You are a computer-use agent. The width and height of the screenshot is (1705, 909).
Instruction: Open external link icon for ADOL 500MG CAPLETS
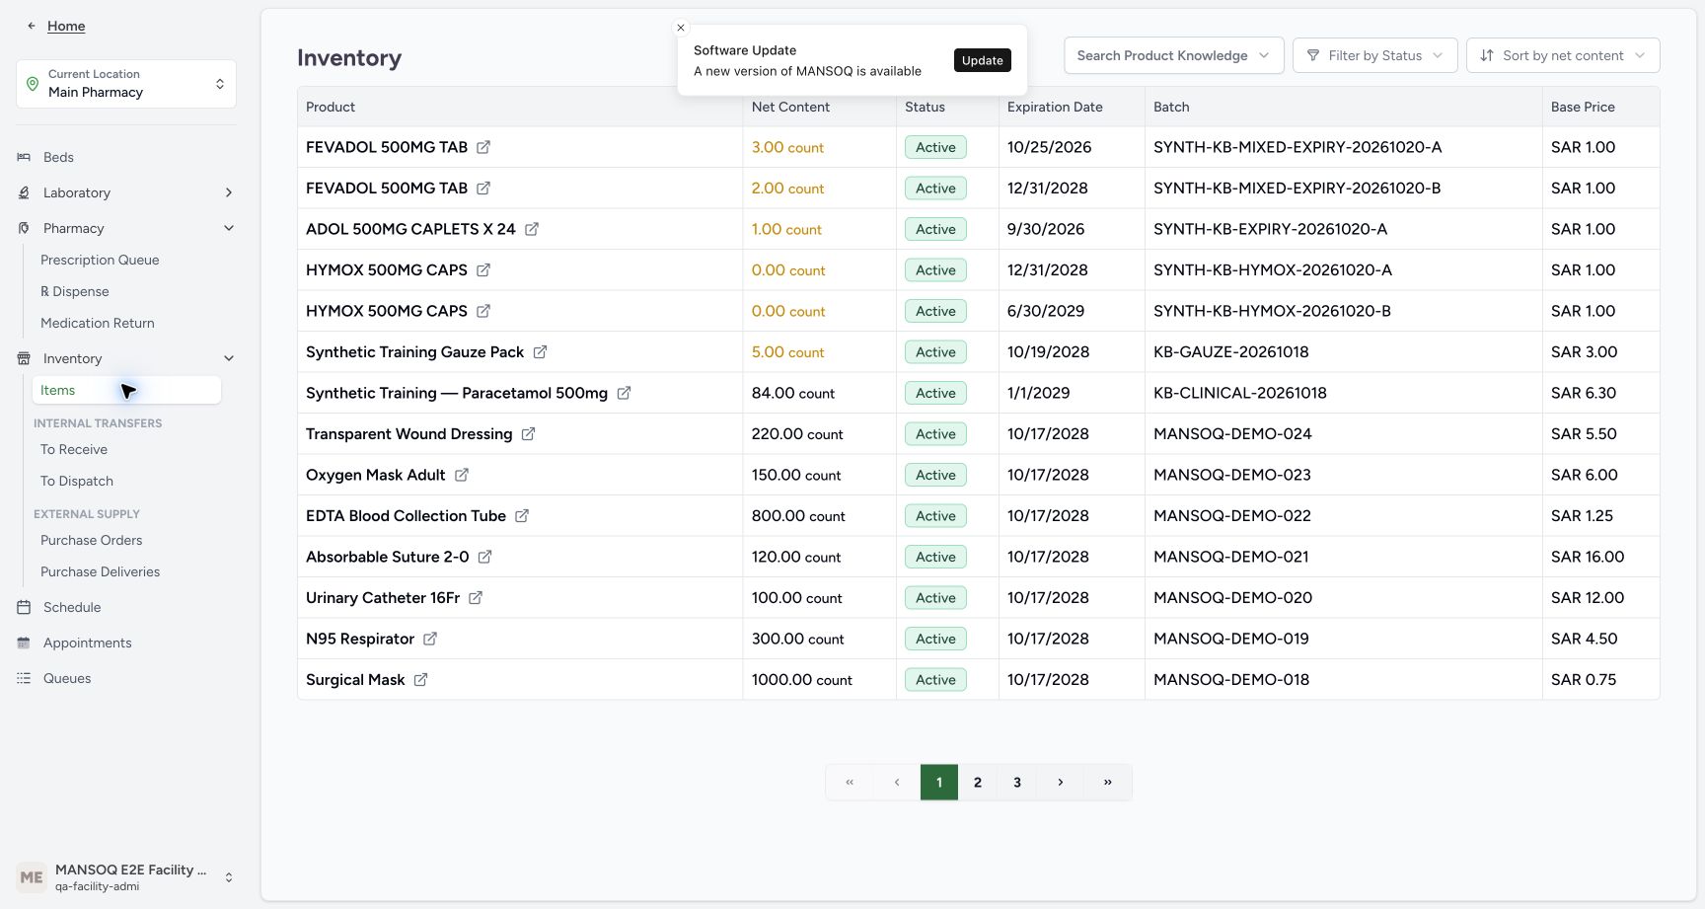pyautogui.click(x=532, y=229)
